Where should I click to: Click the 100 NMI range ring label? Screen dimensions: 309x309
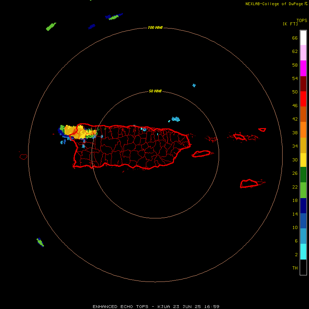[155, 27]
